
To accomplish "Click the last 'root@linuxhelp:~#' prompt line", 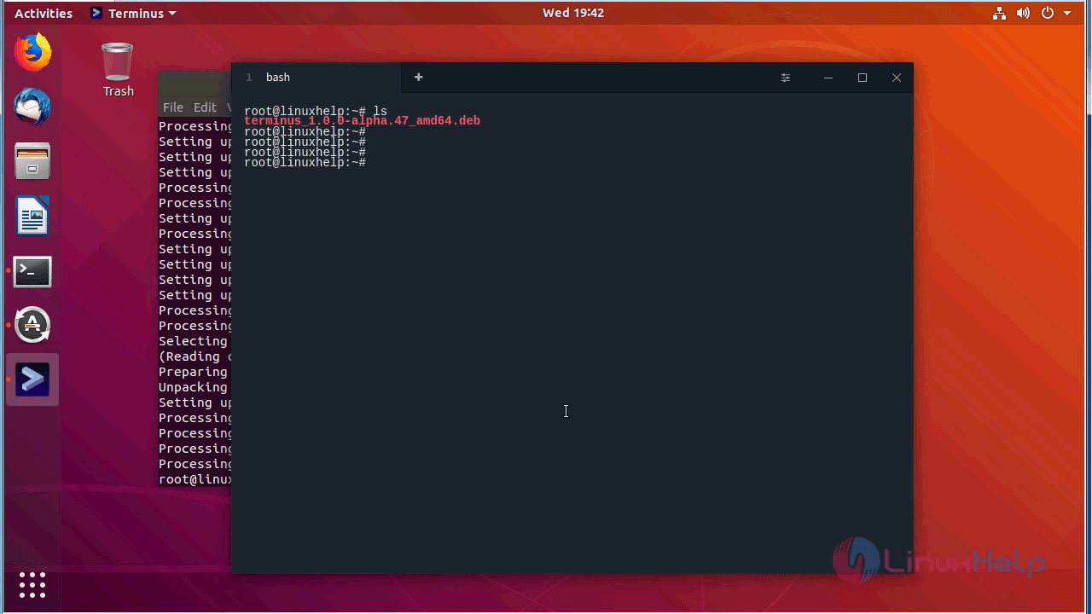I will 305,162.
